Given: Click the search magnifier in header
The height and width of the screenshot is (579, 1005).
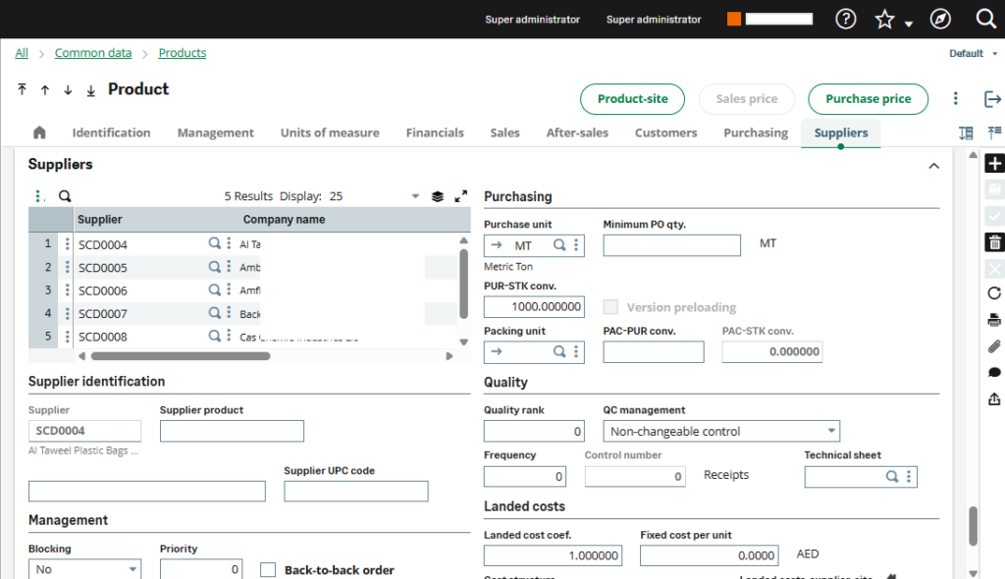Looking at the screenshot, I should click(x=986, y=19).
